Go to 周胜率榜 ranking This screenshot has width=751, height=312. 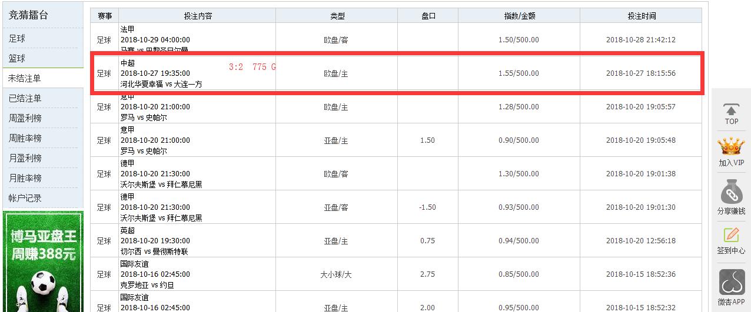[x=25, y=138]
